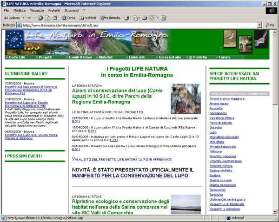This screenshot has width=279, height=222.
Task: Open Airone rosso species link
Action: (219, 104)
